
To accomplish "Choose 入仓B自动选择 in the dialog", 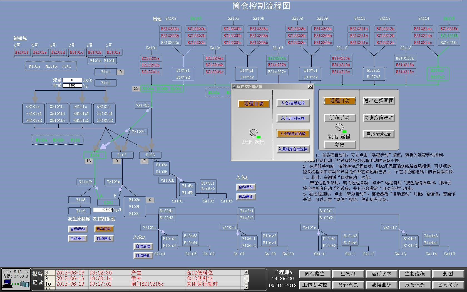I will [293, 118].
